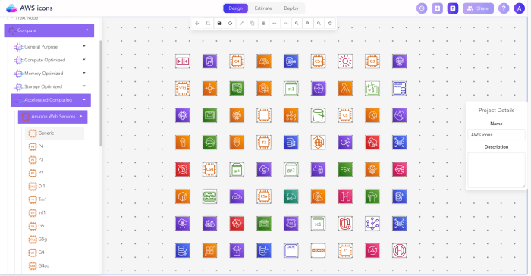The image size is (531, 276).
Task: Switch to the Estimate tab
Action: point(263,8)
